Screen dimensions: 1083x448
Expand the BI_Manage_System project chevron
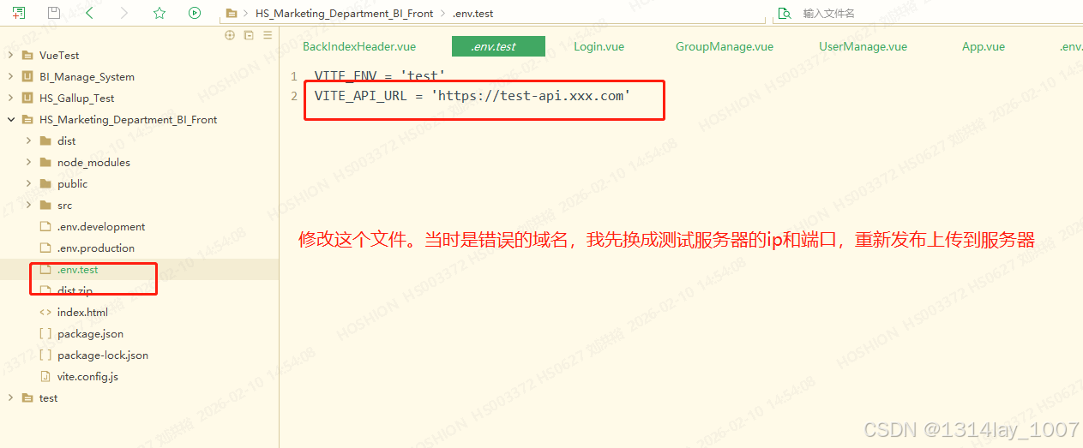[x=10, y=76]
